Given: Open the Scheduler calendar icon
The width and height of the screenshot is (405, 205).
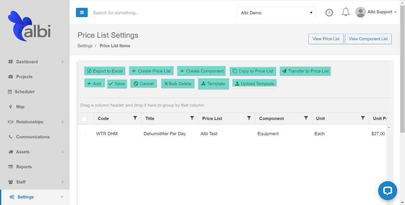Looking at the screenshot, I should (x=11, y=92).
